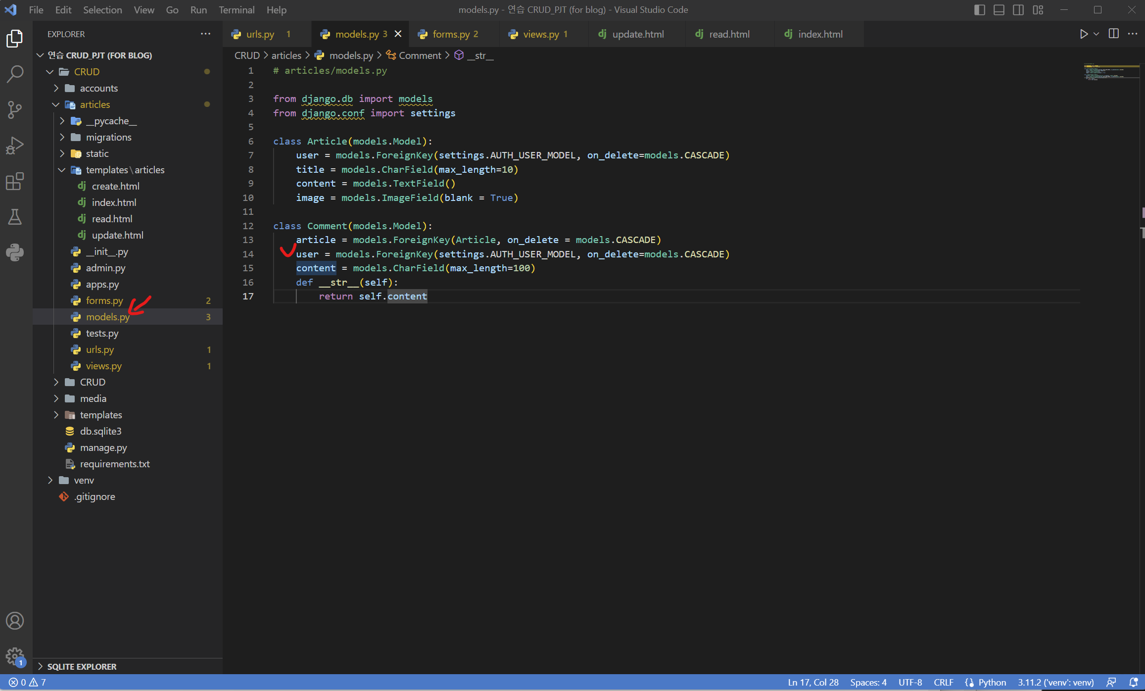This screenshot has height=691, width=1145.
Task: Split the editor to the right
Action: tap(1114, 34)
